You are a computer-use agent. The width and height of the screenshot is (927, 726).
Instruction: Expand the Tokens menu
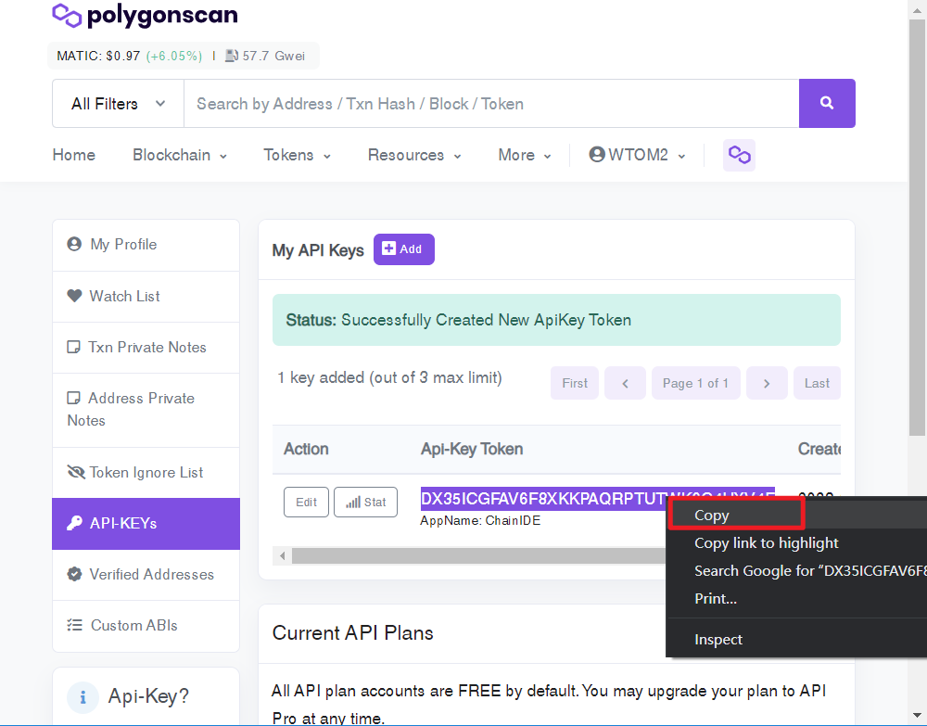(297, 155)
